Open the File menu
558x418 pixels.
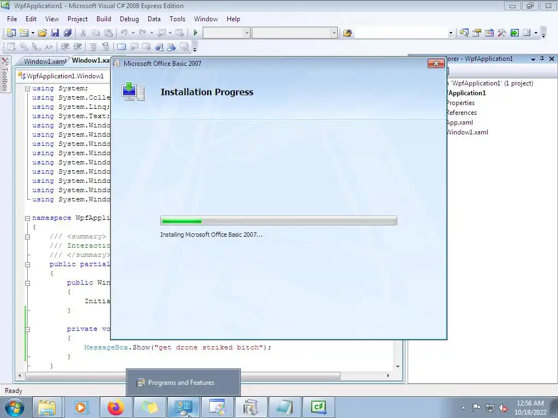[12, 19]
